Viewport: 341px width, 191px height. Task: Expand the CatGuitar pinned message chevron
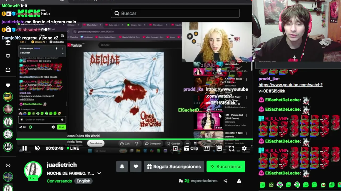(x=63, y=53)
